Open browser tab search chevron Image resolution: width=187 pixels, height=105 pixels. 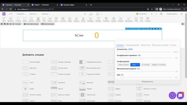(167, 5)
